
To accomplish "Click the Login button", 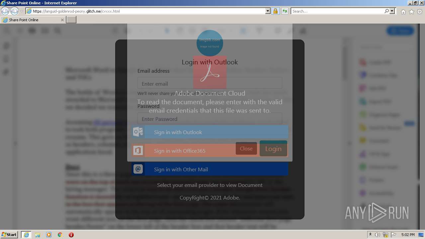I will 273,148.
